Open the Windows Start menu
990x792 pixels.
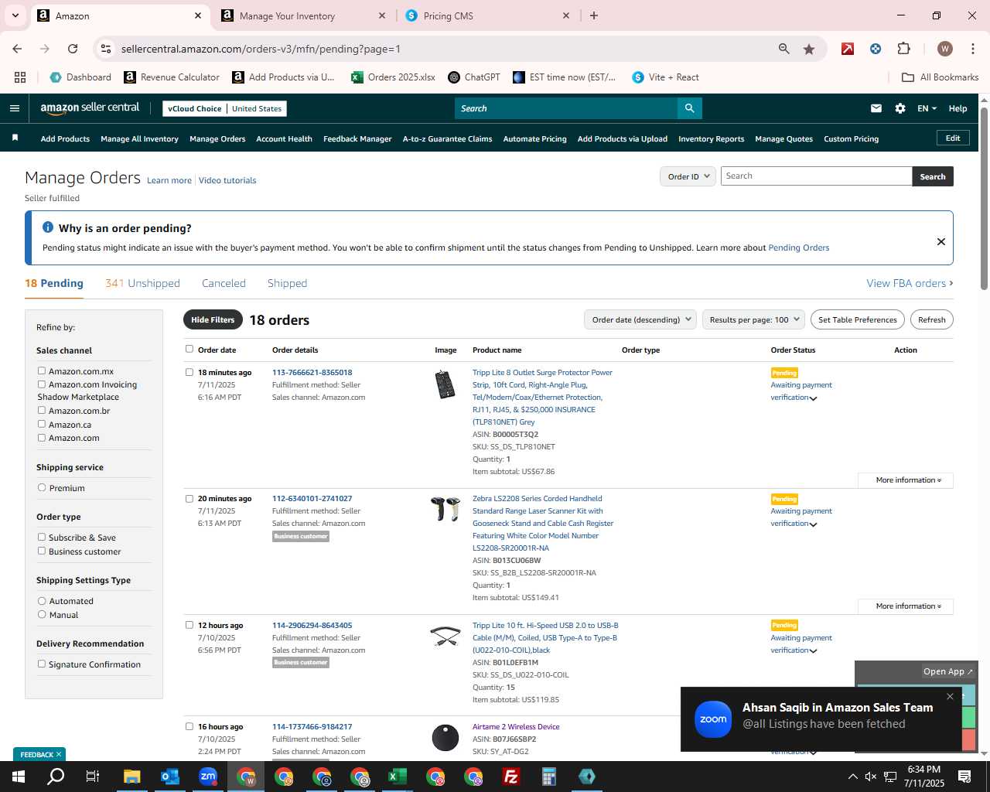(x=18, y=777)
